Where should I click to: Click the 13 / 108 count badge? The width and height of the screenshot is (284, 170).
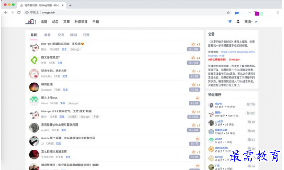193,49
